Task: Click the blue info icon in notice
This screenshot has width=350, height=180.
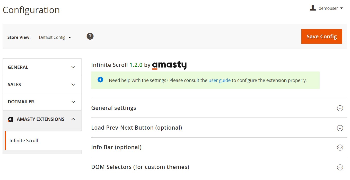Action: pyautogui.click(x=100, y=80)
